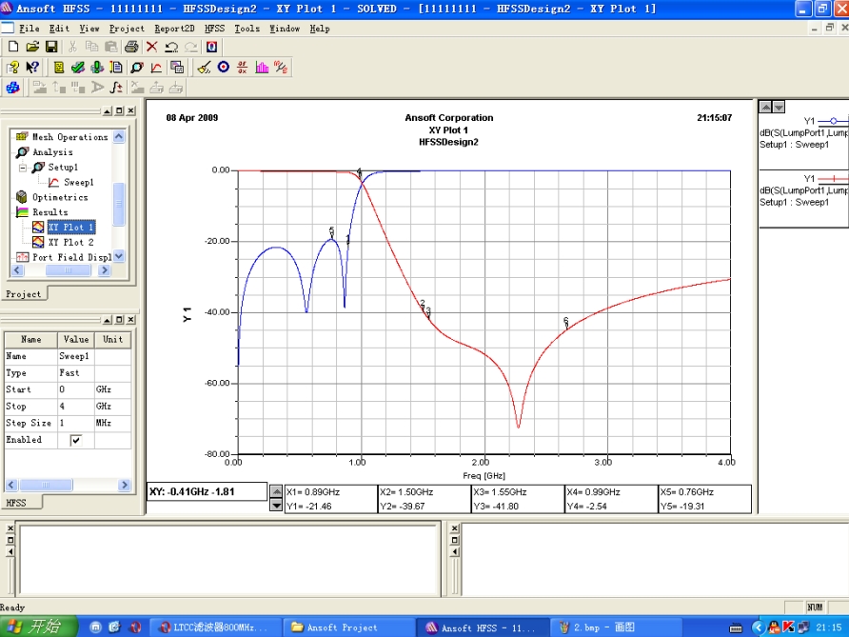Close the project manager panel

[130, 110]
